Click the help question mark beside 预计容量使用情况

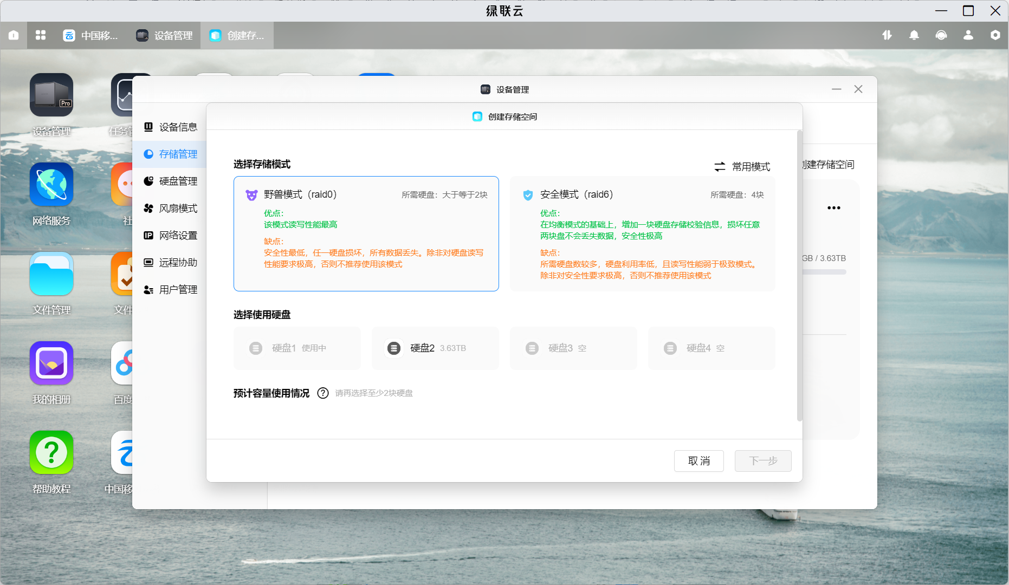[x=323, y=393]
